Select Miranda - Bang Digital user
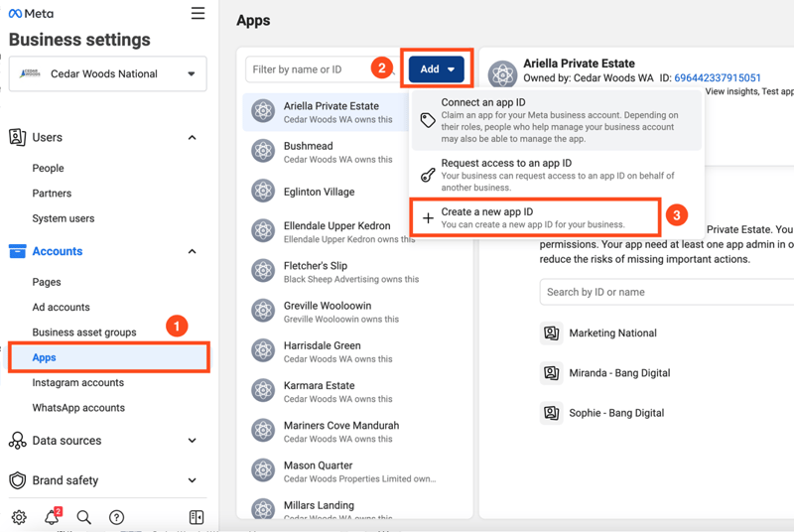The height and width of the screenshot is (532, 794). (x=619, y=373)
